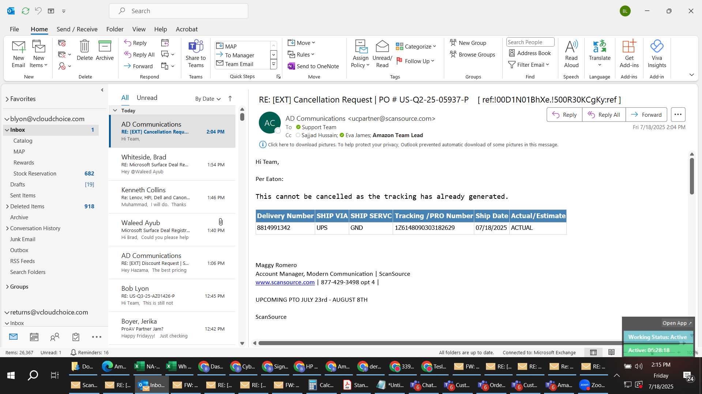Click New Group icon
The image size is (702, 394).
pyautogui.click(x=468, y=43)
